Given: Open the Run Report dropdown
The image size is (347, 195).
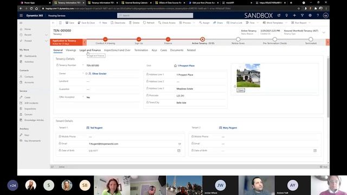Looking at the screenshot, I should tap(310, 23).
